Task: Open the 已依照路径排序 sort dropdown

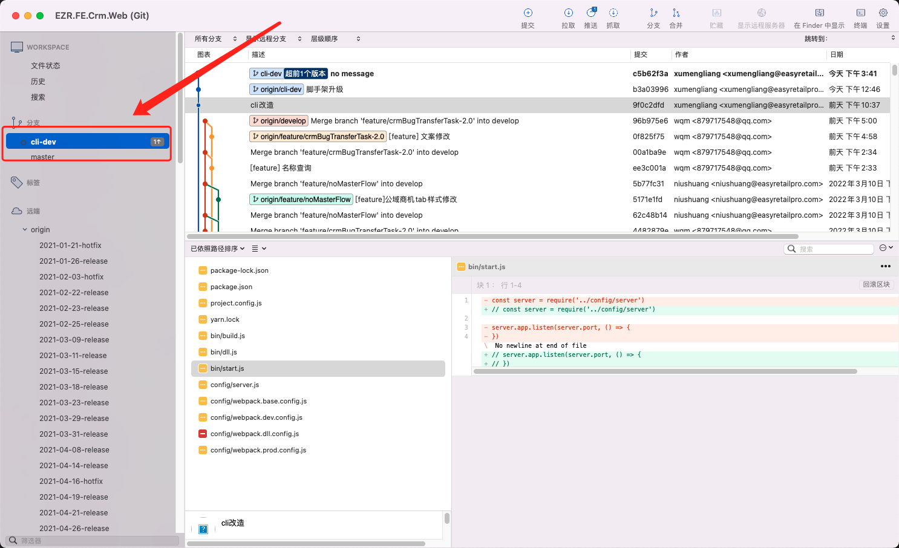Action: (x=218, y=249)
